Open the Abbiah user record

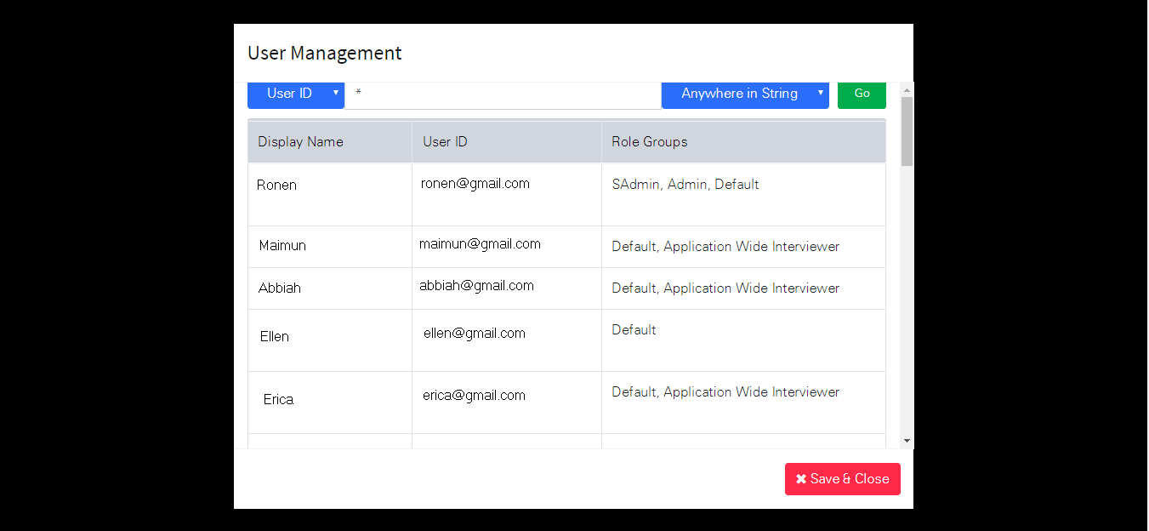tap(566, 288)
